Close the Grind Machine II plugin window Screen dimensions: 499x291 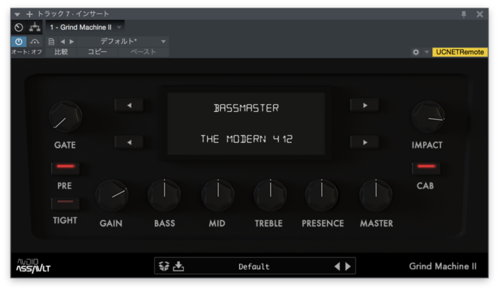coord(480,14)
